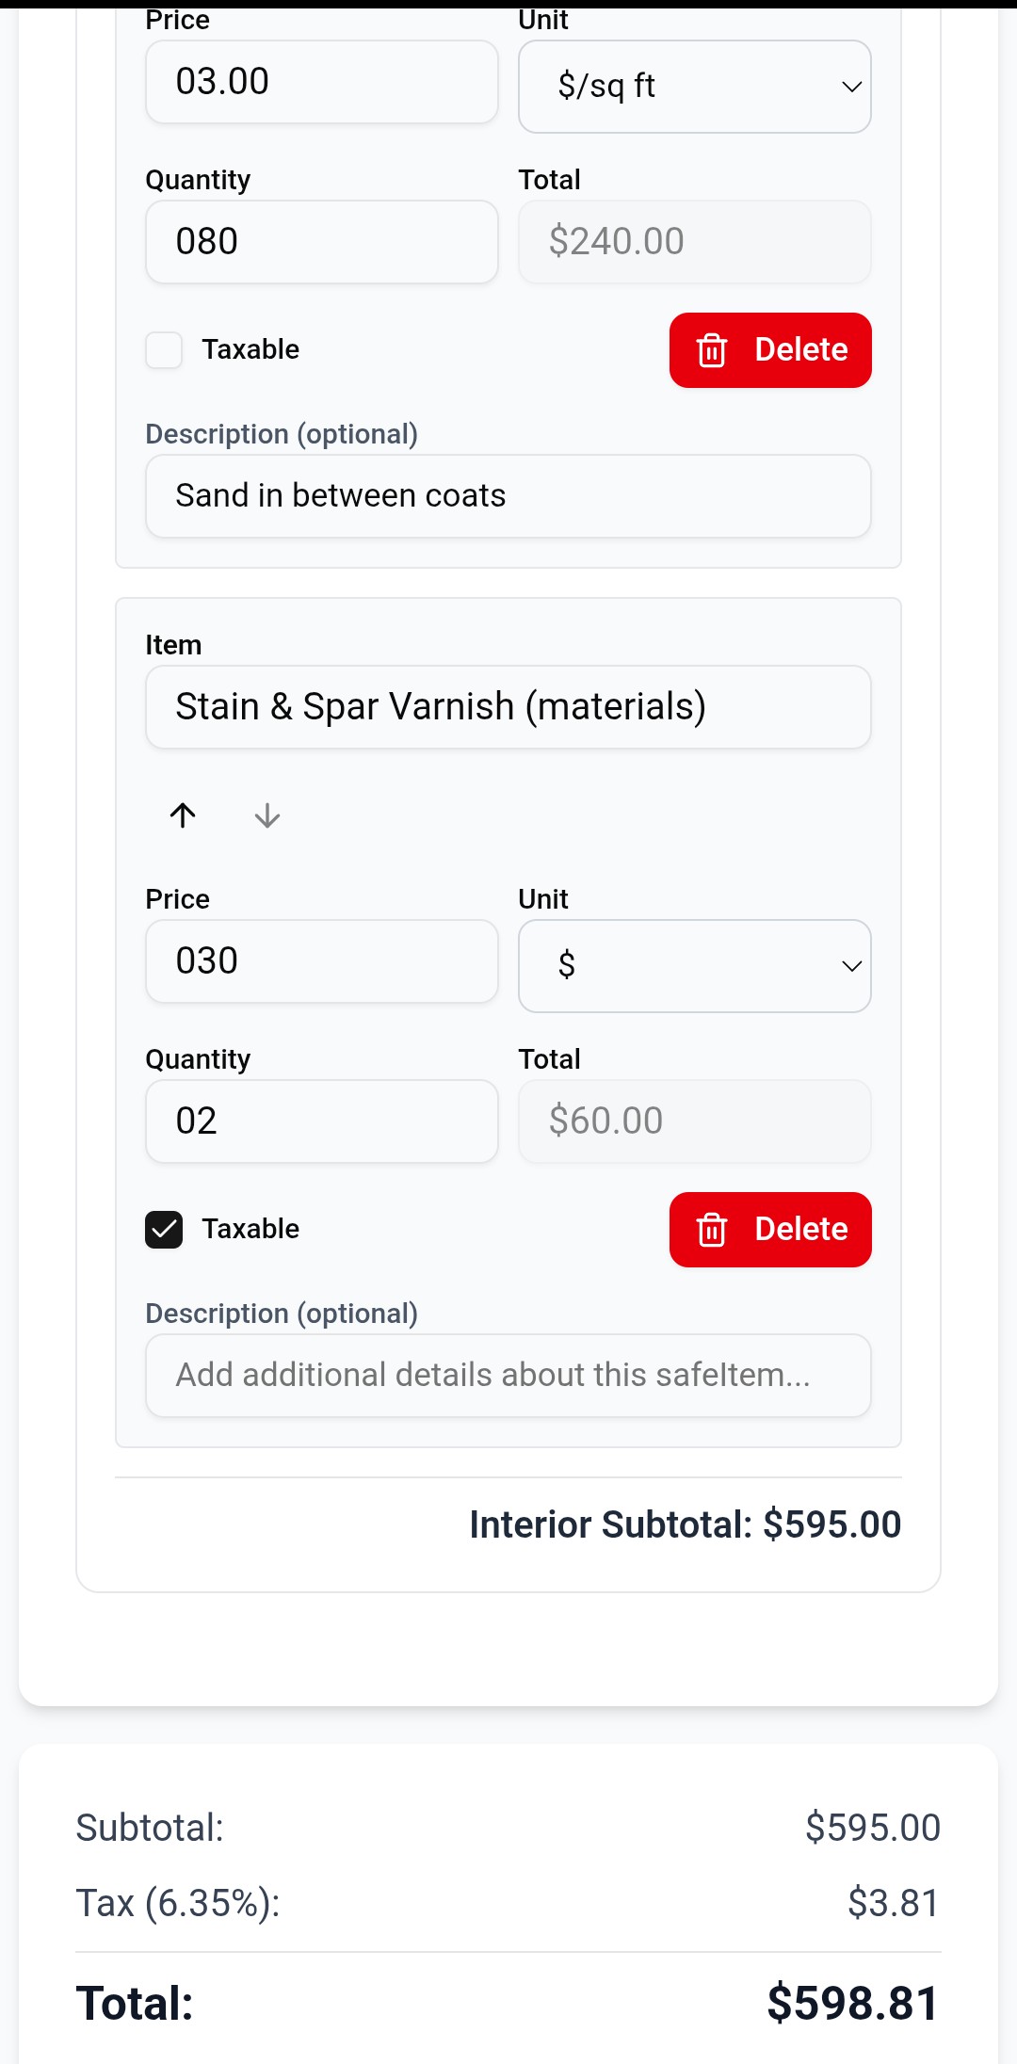Move Stain & Spar Varnish item down

[x=266, y=816]
